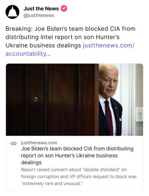Click the words 'Ukraine business dealings' in the post
This screenshot has width=149, height=196.
[43, 45]
